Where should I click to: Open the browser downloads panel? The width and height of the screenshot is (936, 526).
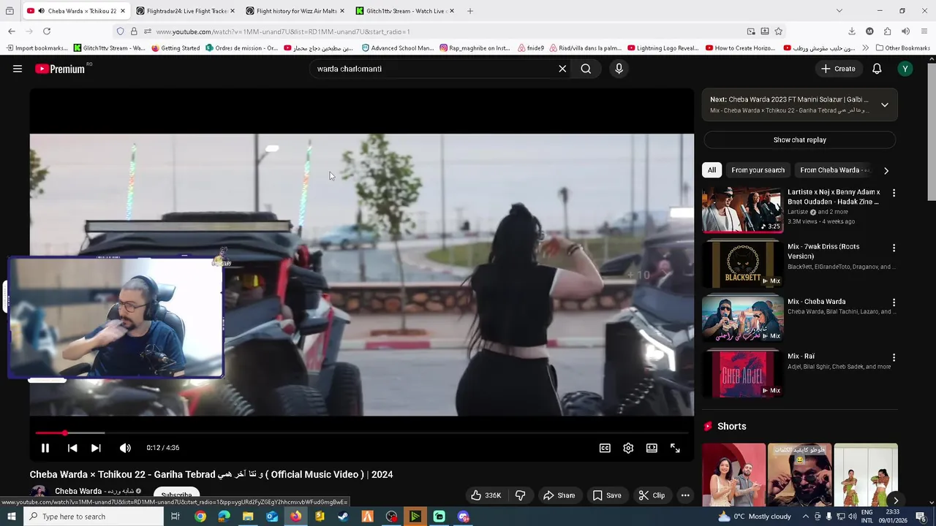(x=851, y=31)
